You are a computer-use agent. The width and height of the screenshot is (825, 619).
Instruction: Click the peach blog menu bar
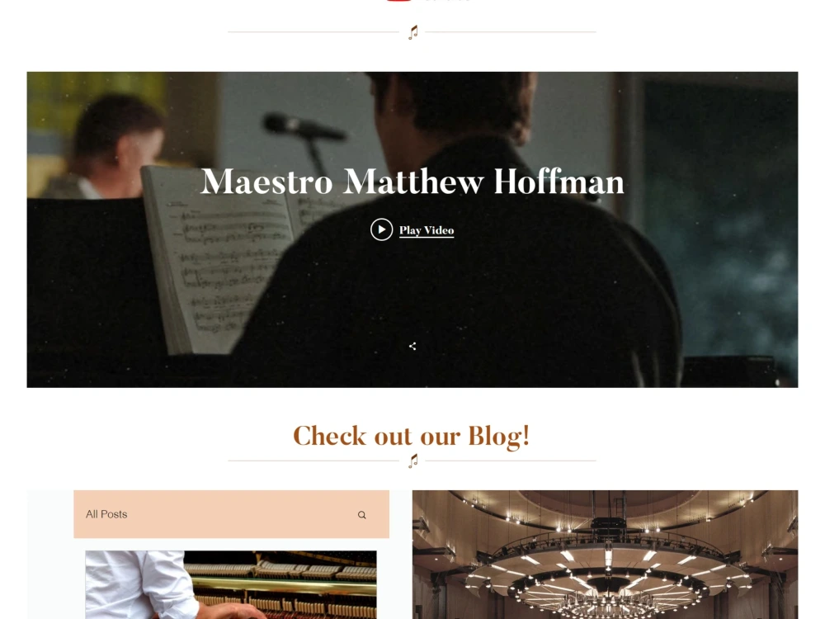click(x=232, y=514)
